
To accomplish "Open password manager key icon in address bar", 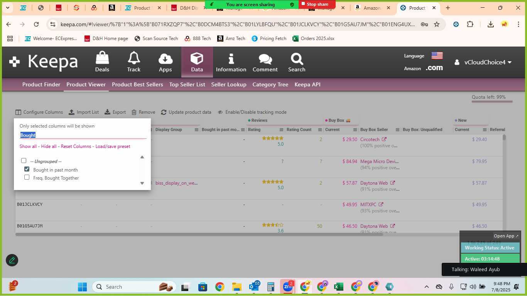I will coord(424,24).
